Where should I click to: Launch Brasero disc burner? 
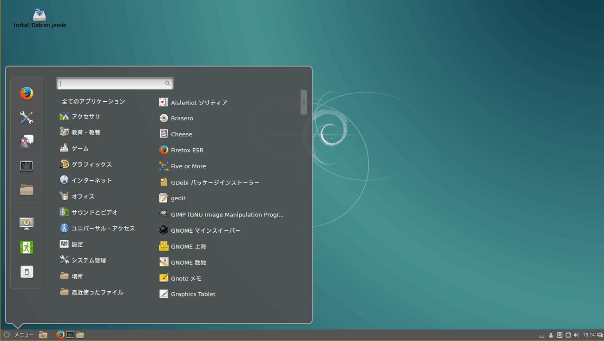181,118
